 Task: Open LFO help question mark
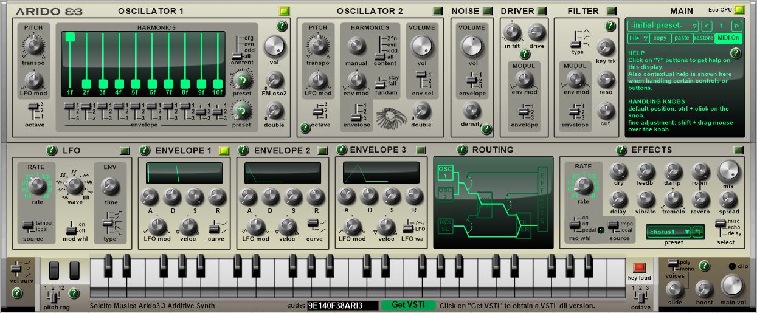click(x=51, y=150)
